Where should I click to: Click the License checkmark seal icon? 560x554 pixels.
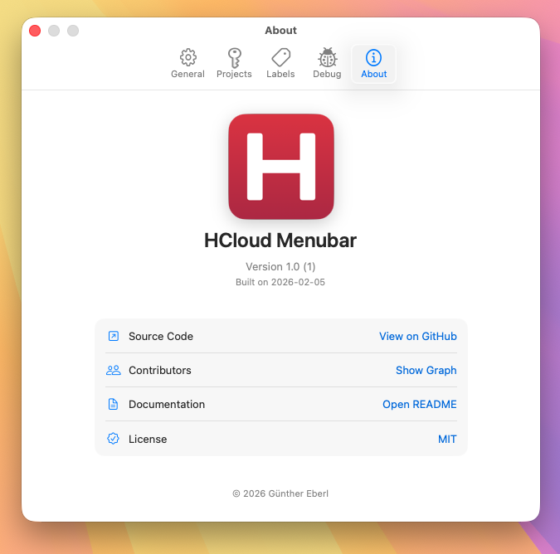point(113,439)
